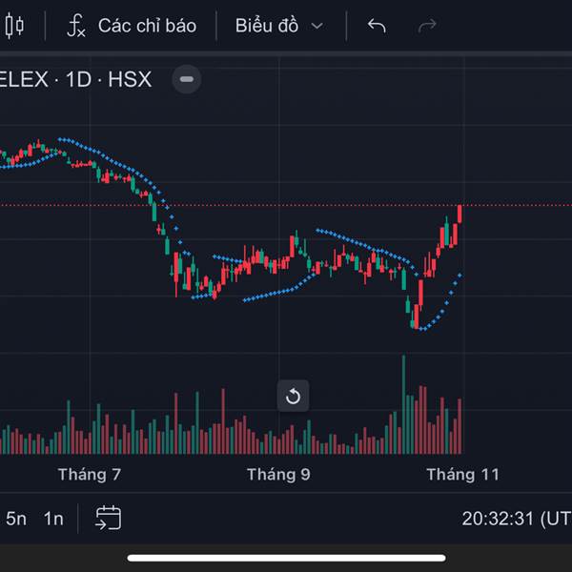The height and width of the screenshot is (572, 572).
Task: Click the Tháng 7 label on the time axis
Action: pyautogui.click(x=90, y=474)
